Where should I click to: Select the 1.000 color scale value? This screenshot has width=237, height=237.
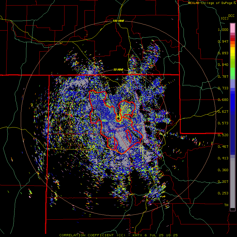click(223, 29)
